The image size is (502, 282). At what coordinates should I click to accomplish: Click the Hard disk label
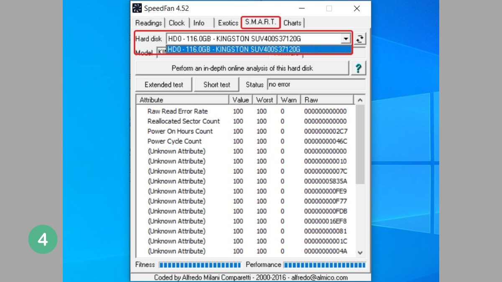tap(149, 39)
